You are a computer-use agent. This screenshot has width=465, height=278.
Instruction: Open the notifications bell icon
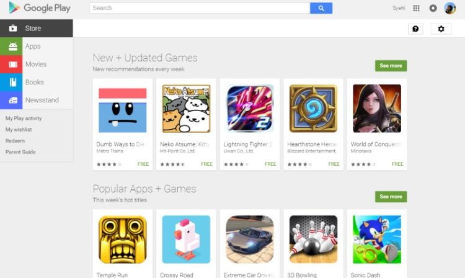pyautogui.click(x=433, y=8)
